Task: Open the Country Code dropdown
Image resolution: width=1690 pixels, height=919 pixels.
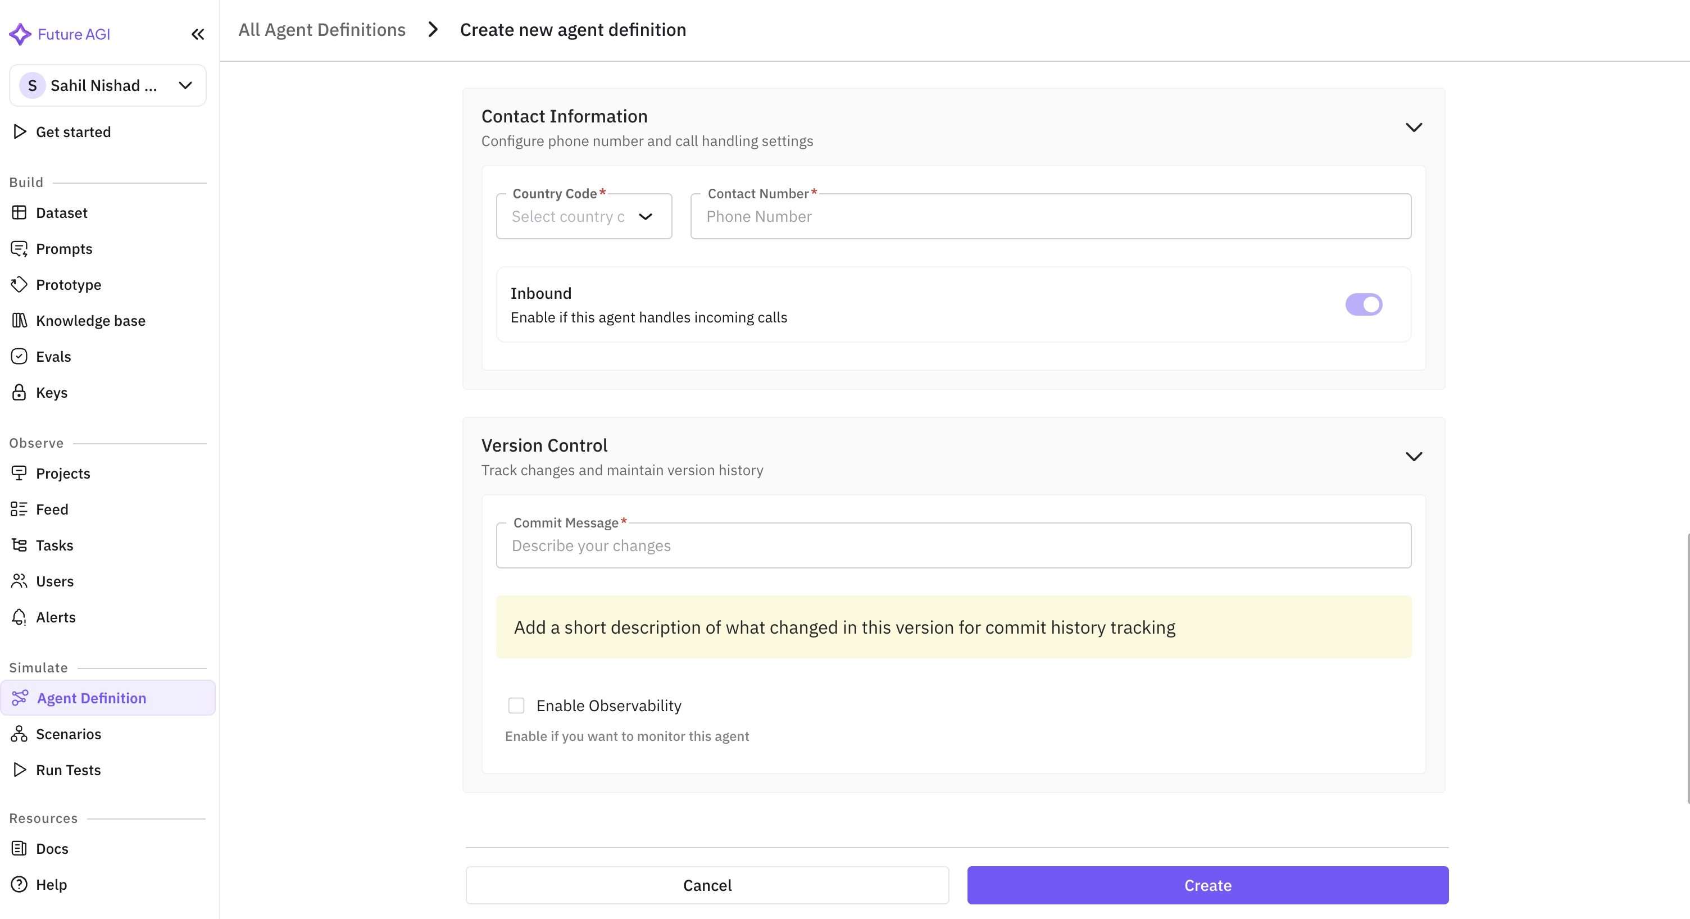Action: pyautogui.click(x=583, y=216)
